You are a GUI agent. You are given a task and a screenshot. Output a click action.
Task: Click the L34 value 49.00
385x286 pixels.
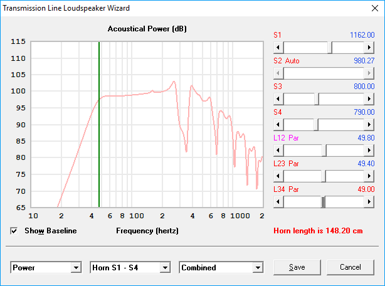[x=366, y=189]
